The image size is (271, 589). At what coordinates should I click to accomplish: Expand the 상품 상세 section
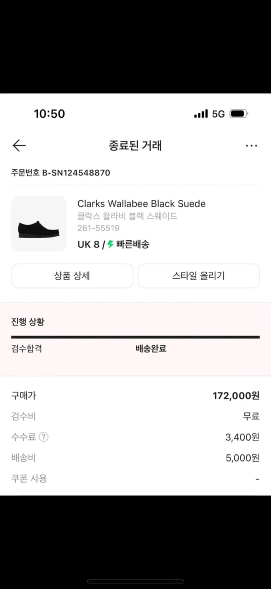coord(72,276)
